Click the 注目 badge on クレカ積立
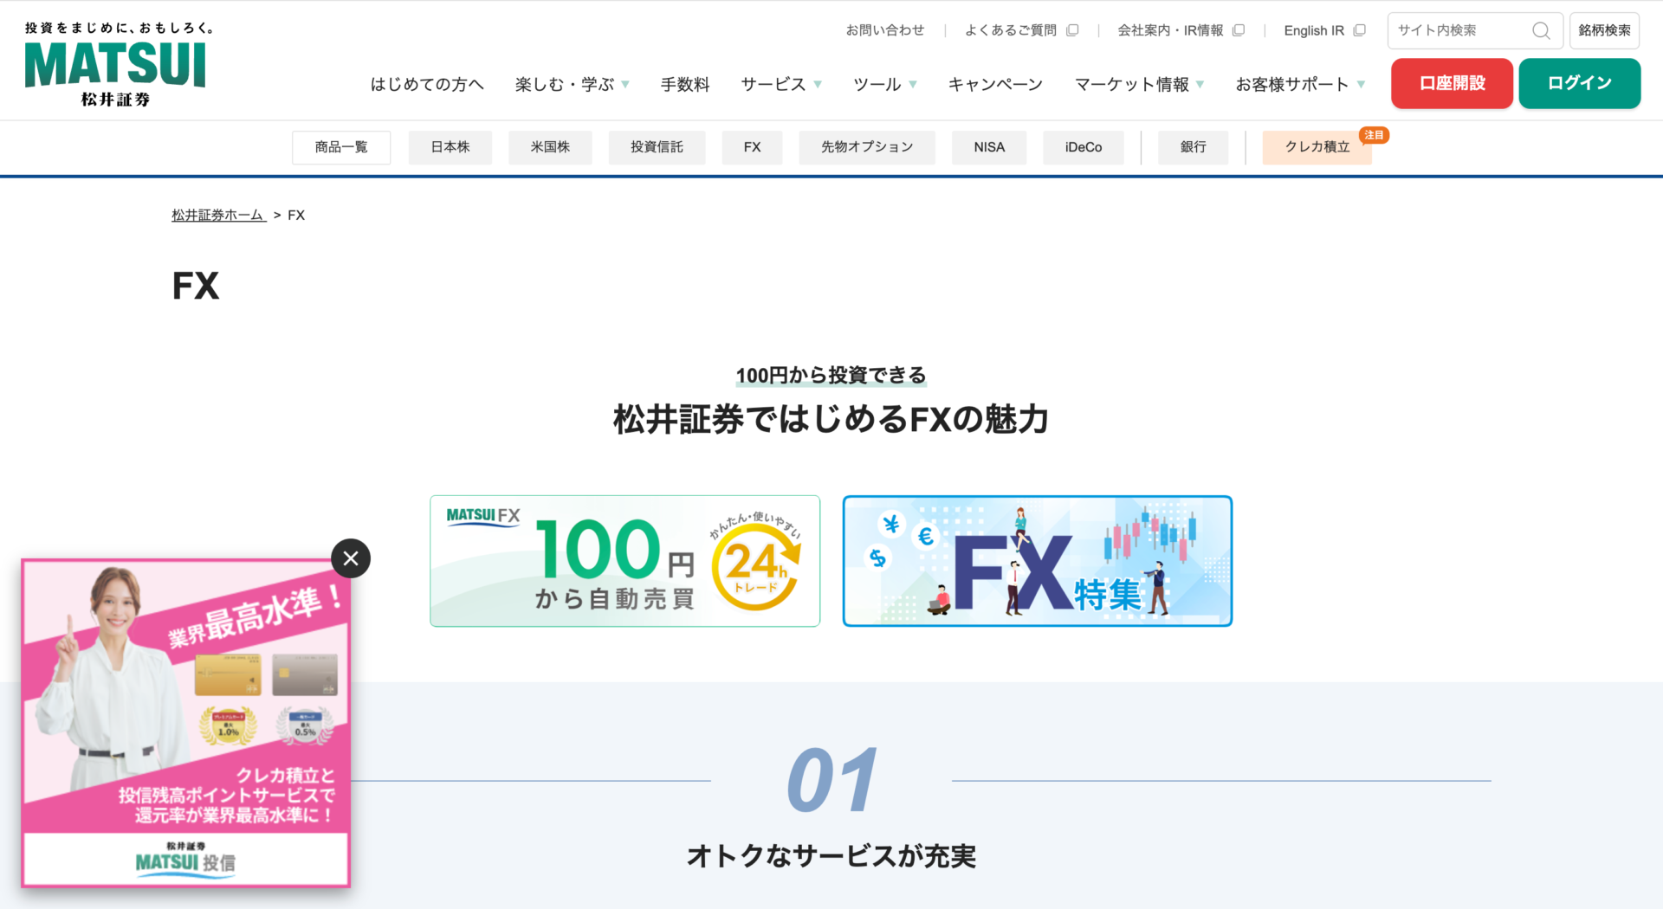This screenshot has width=1663, height=909. pos(1375,135)
